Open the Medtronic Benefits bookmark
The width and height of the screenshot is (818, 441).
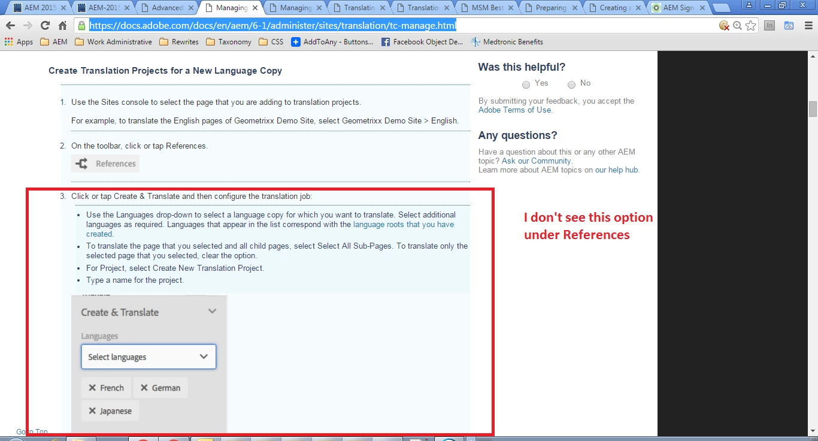pyautogui.click(x=507, y=42)
